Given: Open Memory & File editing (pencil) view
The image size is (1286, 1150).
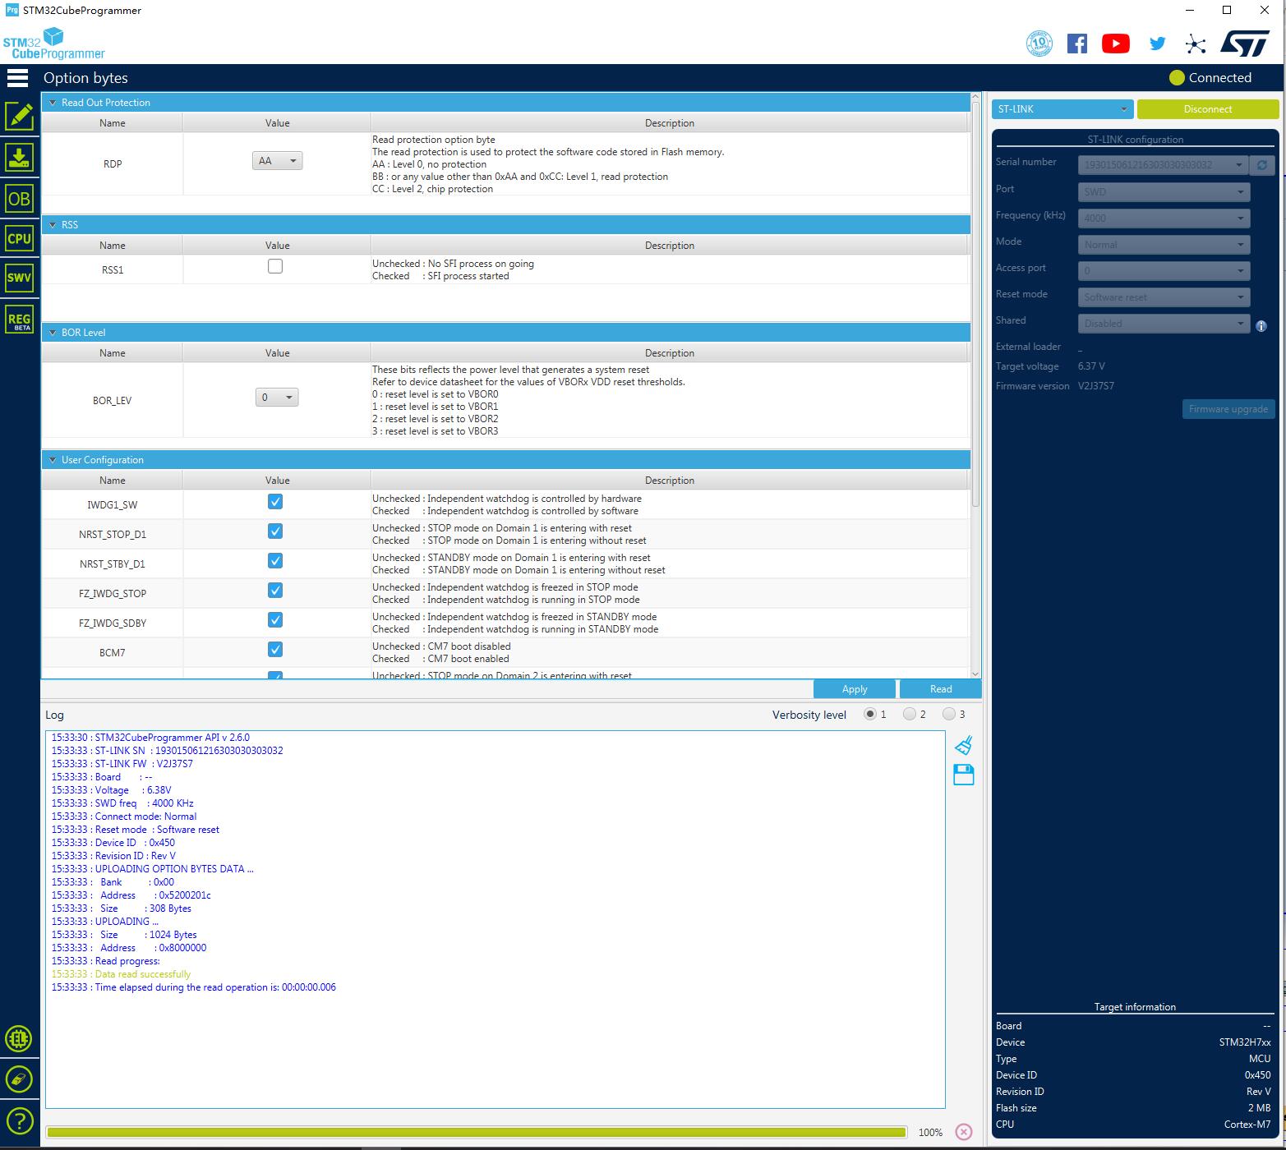Looking at the screenshot, I should 19,116.
